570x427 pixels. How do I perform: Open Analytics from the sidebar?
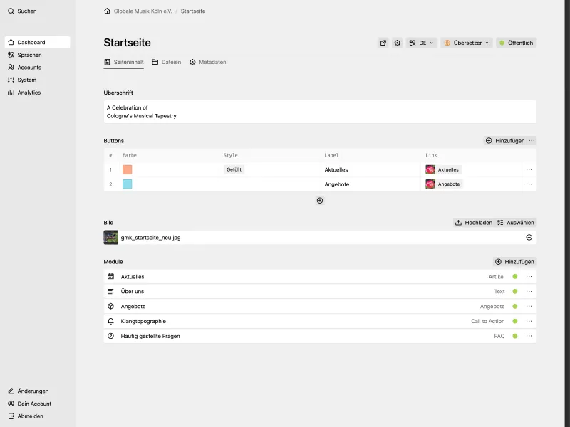(27, 93)
